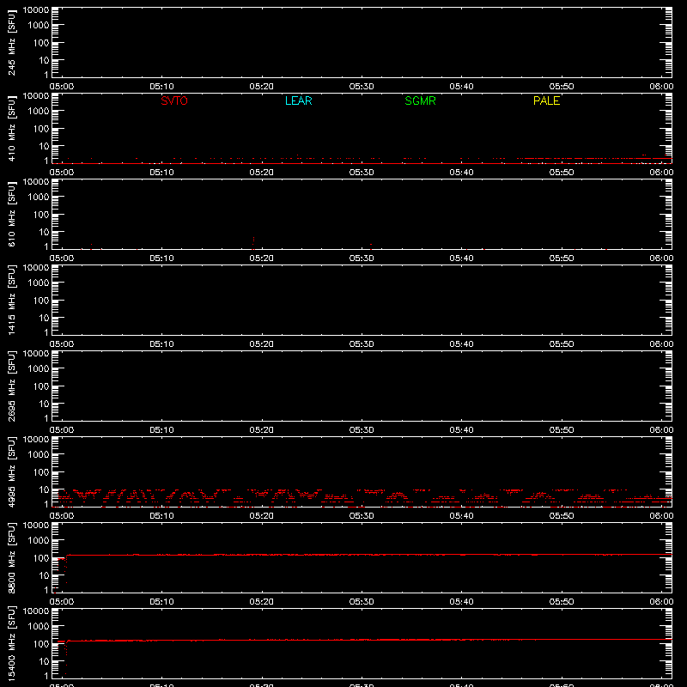The width and height of the screenshot is (687, 687).
Task: Click 06:00 time label under 245 MHz plot
Action: pos(661,87)
